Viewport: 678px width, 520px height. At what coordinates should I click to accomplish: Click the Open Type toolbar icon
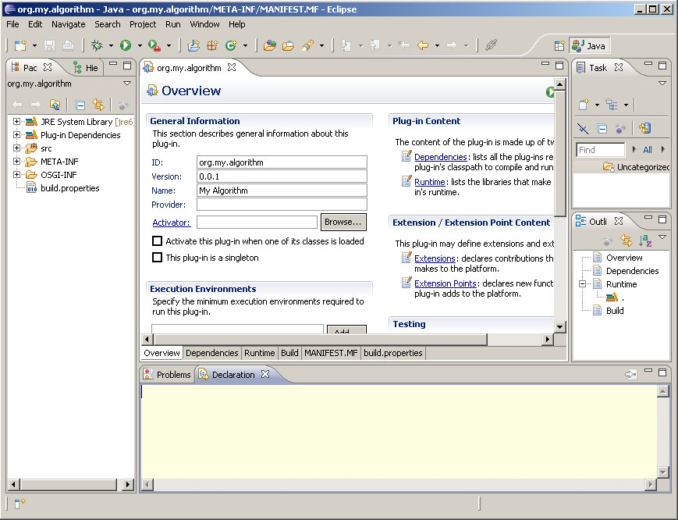coord(270,45)
